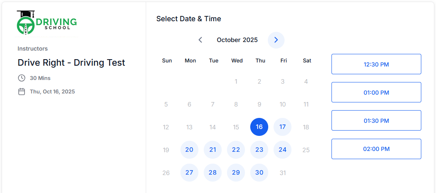Select Monday October 27
Viewport: 436px width, 193px height.
pyautogui.click(x=189, y=173)
